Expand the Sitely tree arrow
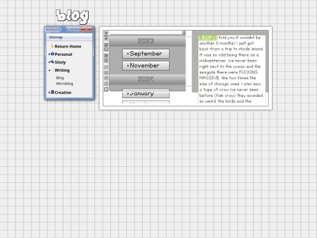The image size is (317, 238). (x=49, y=62)
